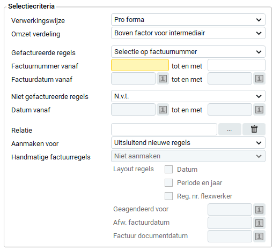Open calendar for Factuurdatum tot en met
The image size is (280, 252).
pyautogui.click(x=259, y=79)
